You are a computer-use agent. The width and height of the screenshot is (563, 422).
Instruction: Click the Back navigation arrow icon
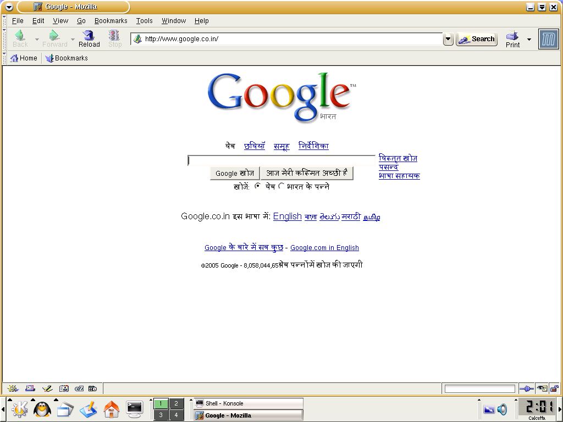tap(20, 35)
